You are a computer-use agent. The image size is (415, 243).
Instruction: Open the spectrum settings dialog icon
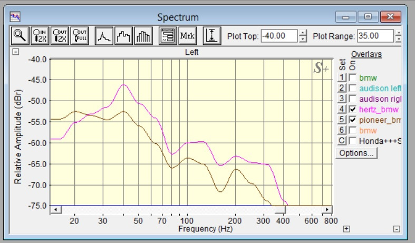pos(168,36)
